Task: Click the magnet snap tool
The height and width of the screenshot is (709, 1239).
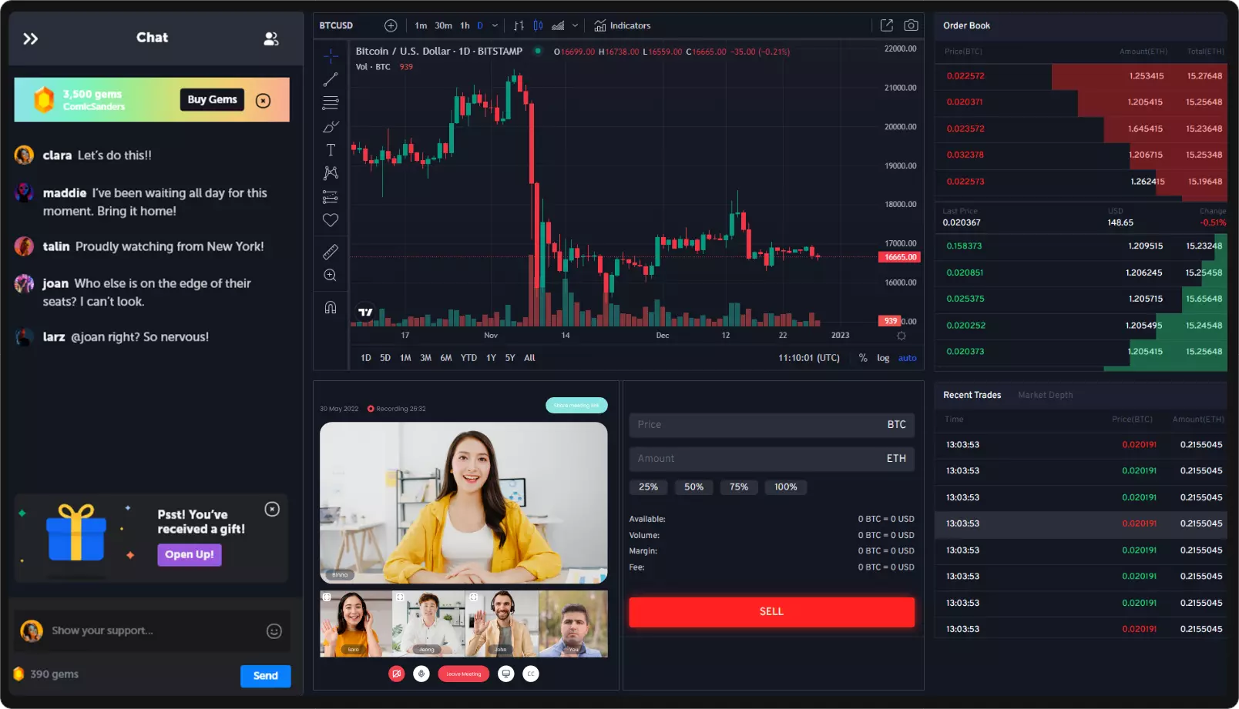Action: (x=331, y=308)
